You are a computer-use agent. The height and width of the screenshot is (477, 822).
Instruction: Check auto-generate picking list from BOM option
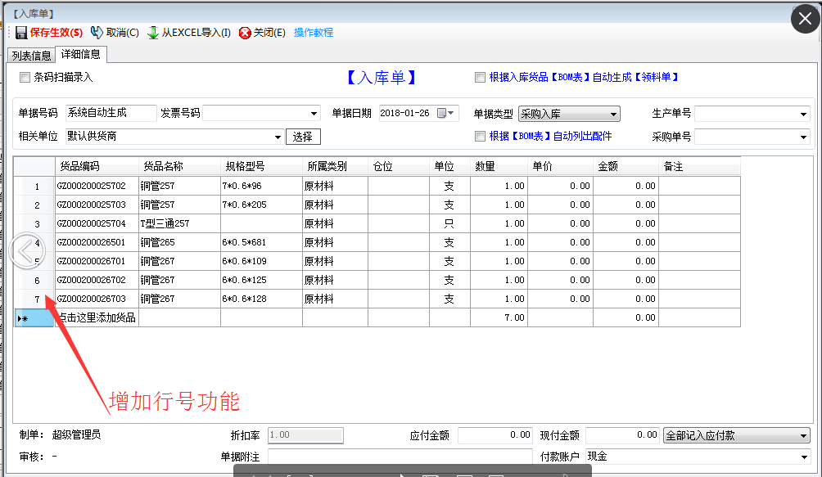[x=480, y=78]
